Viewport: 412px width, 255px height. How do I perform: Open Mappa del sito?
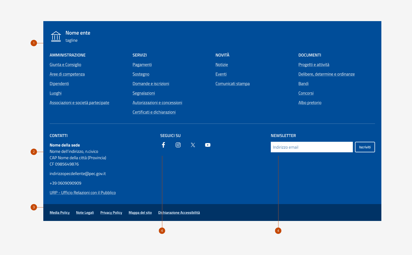(x=140, y=212)
